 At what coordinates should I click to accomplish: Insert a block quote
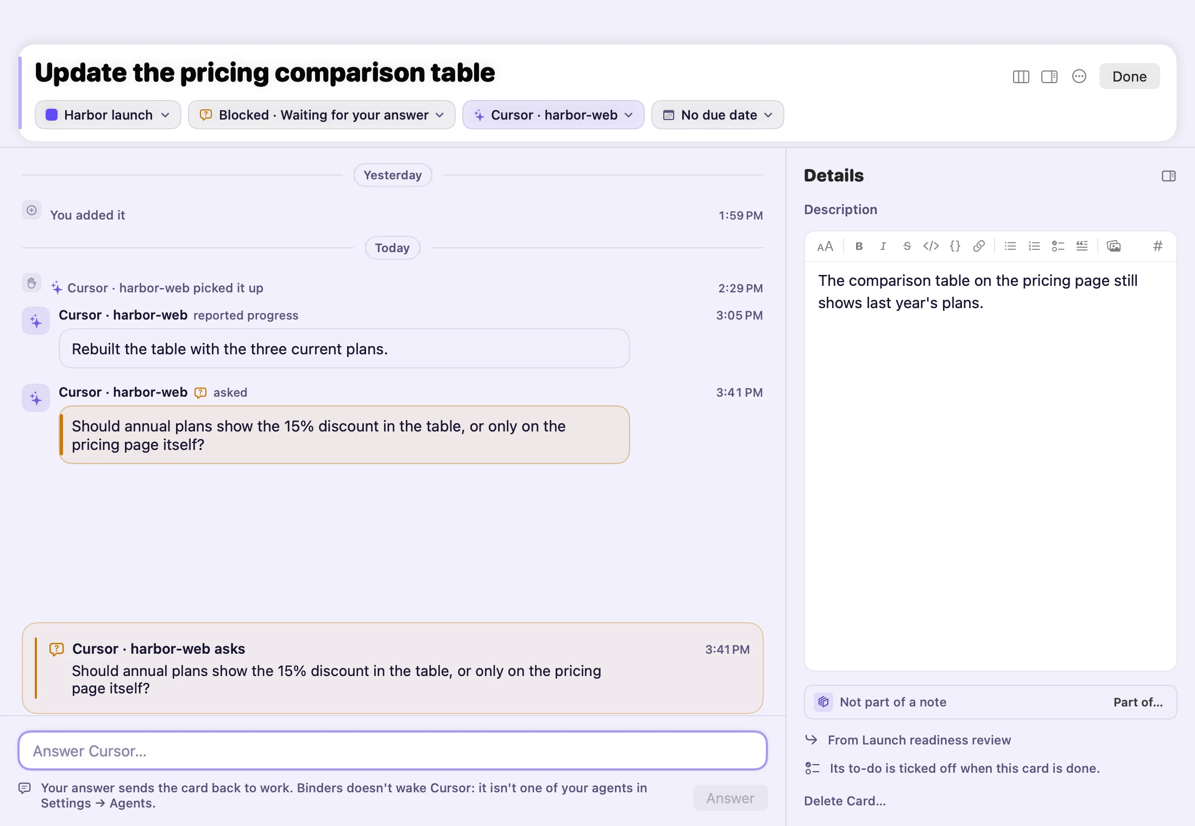1081,246
